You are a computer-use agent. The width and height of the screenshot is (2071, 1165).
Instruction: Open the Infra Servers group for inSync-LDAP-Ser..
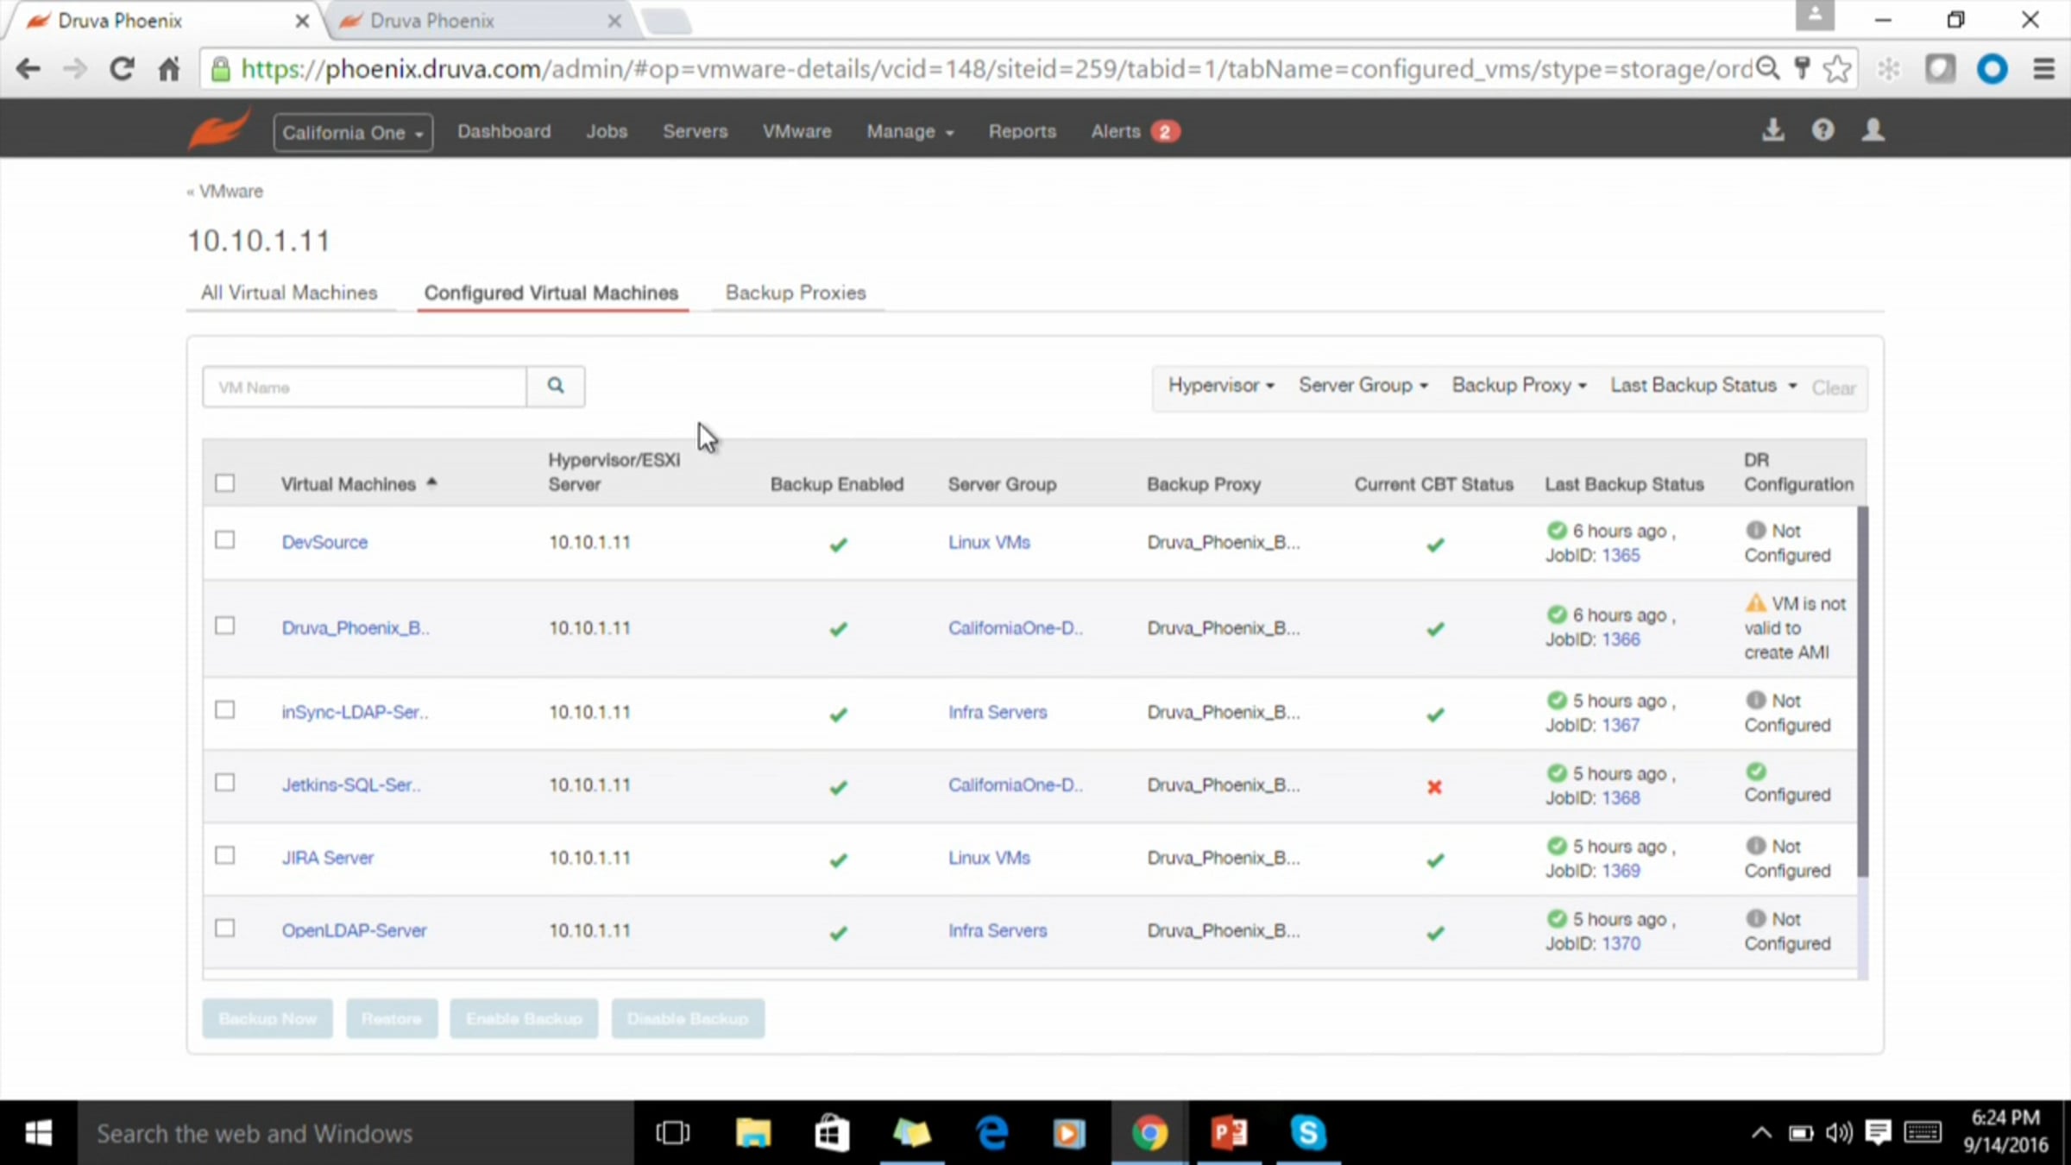tap(998, 712)
